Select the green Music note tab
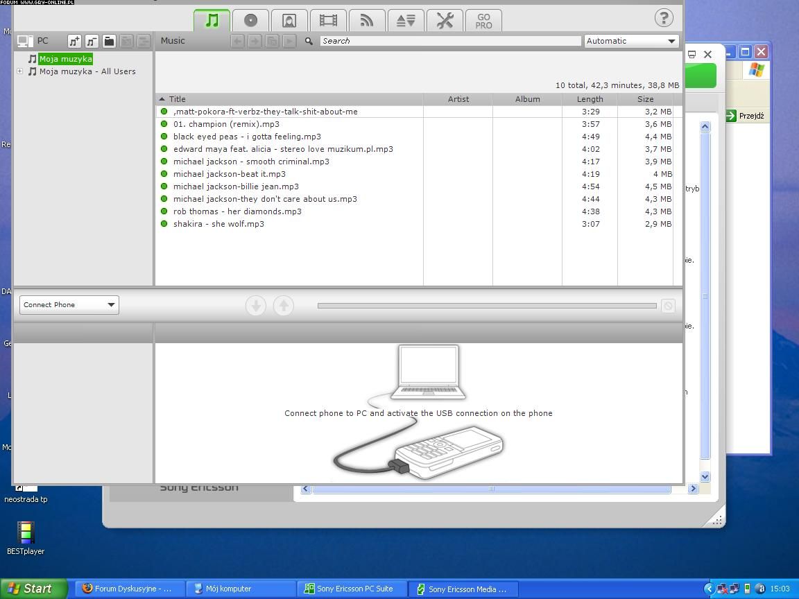The height and width of the screenshot is (599, 799). pyautogui.click(x=212, y=21)
